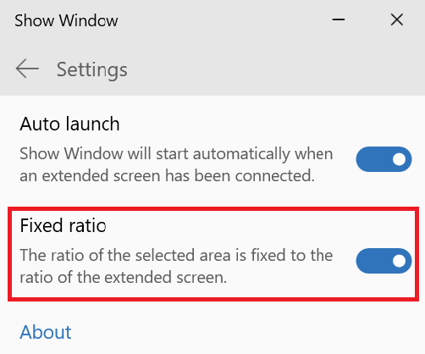Image resolution: width=425 pixels, height=354 pixels.
Task: Click the Auto launch description text
Action: point(176,164)
